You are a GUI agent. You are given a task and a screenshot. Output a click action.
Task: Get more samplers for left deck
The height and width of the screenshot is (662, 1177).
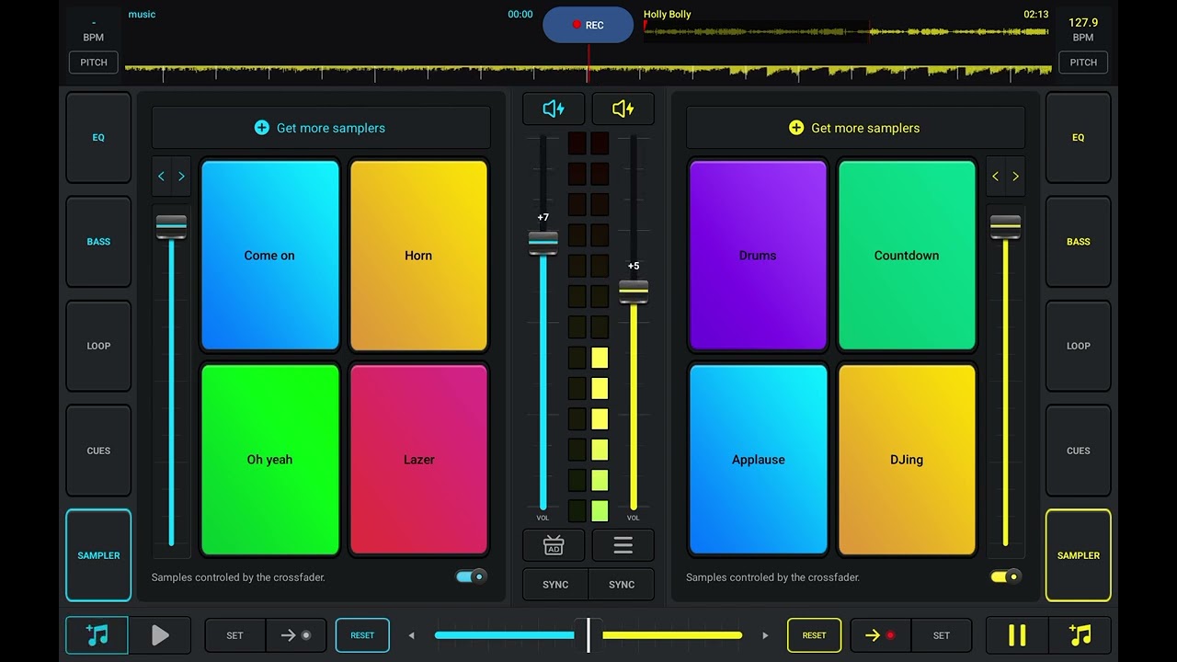pyautogui.click(x=321, y=128)
